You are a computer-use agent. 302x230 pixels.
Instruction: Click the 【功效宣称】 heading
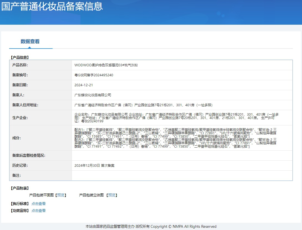click(x=20, y=210)
